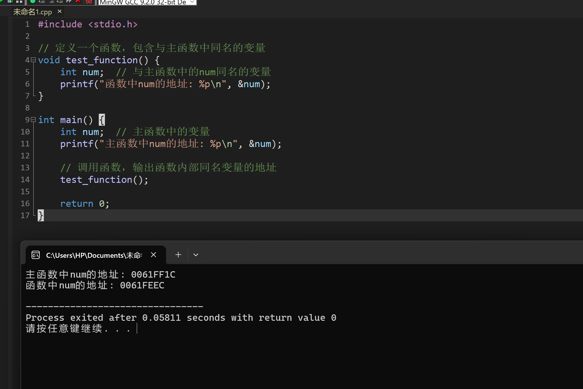Click line number 11 in the gutter
583x389 pixels.
[x=25, y=144]
